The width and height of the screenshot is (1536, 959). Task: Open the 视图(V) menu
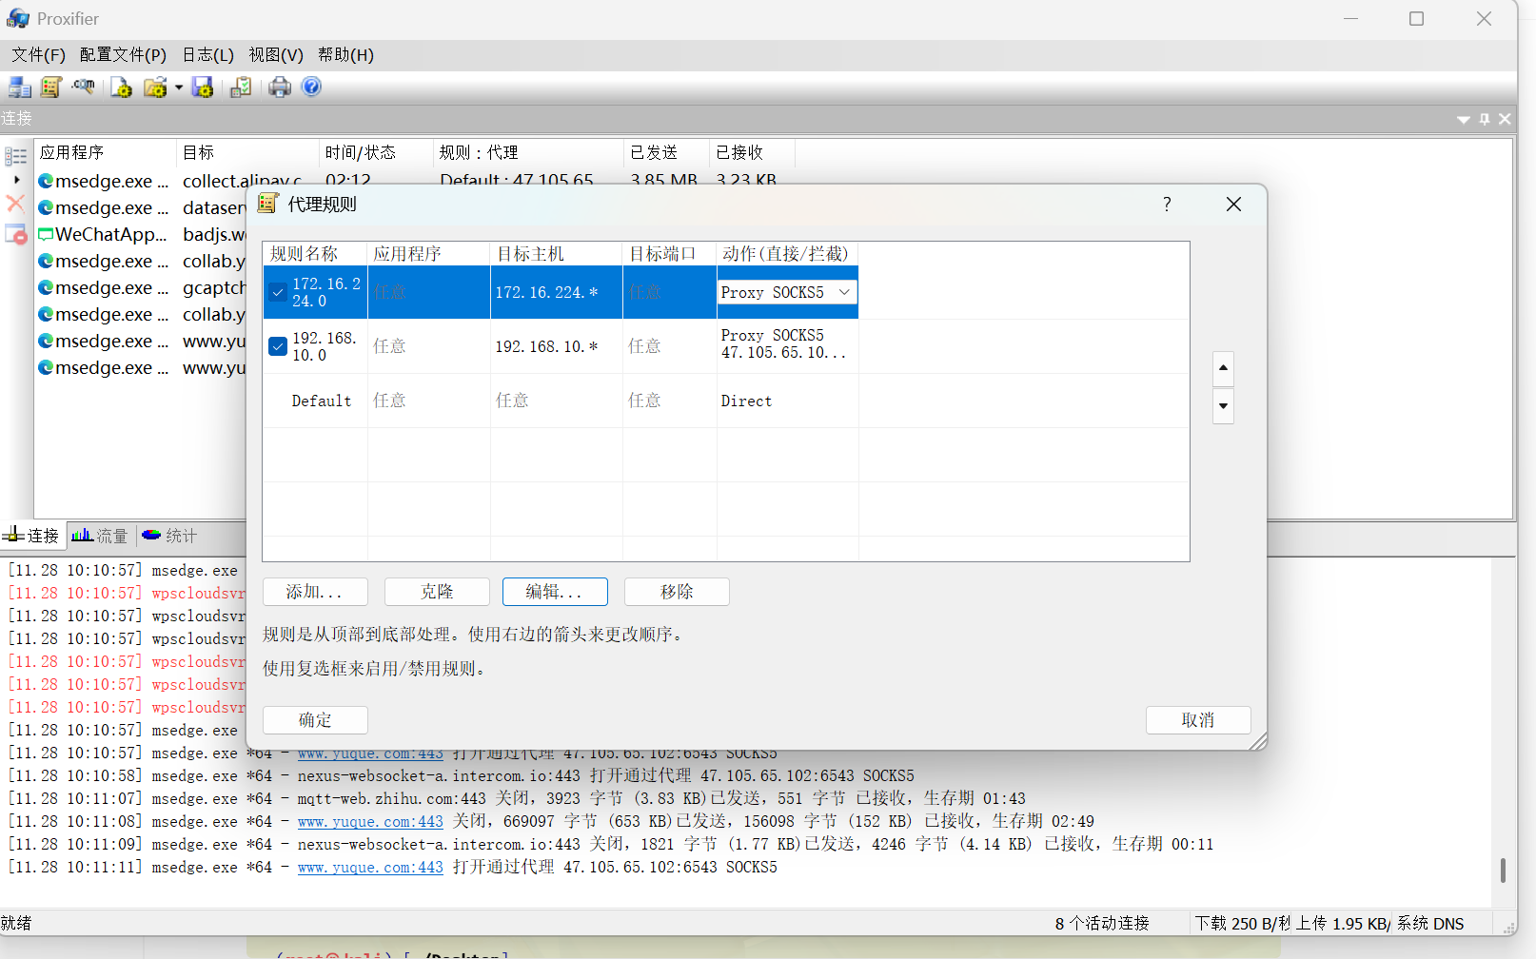coord(276,55)
